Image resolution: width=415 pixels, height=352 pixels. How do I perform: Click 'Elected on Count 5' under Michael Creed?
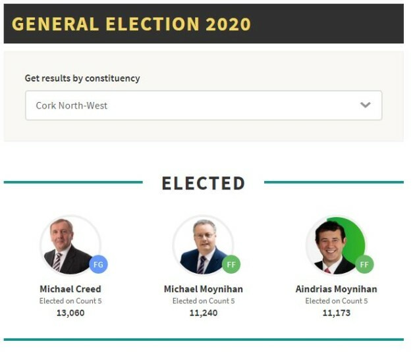70,301
